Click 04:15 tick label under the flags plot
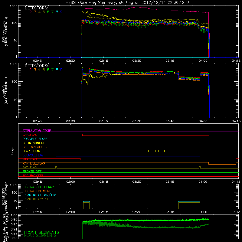The image size is (242, 242). [236, 182]
